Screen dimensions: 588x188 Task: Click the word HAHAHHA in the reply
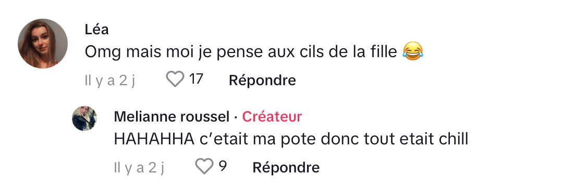[x=154, y=139]
